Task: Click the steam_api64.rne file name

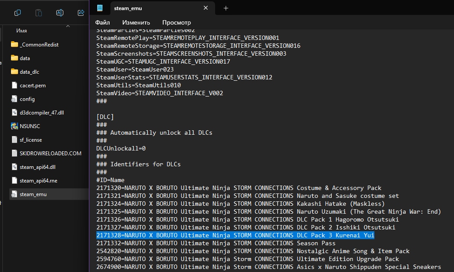Action: 39,181
